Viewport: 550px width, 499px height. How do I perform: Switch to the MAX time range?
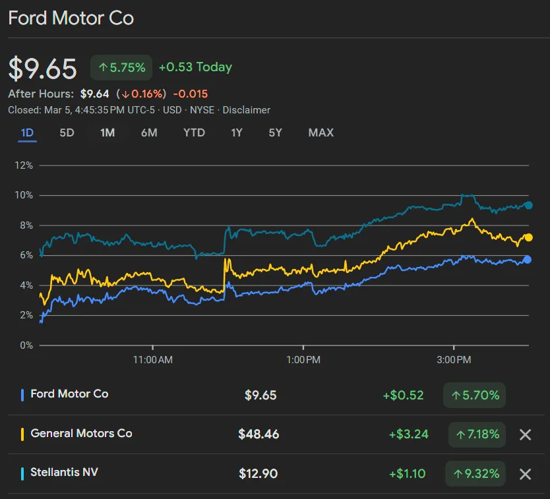321,132
